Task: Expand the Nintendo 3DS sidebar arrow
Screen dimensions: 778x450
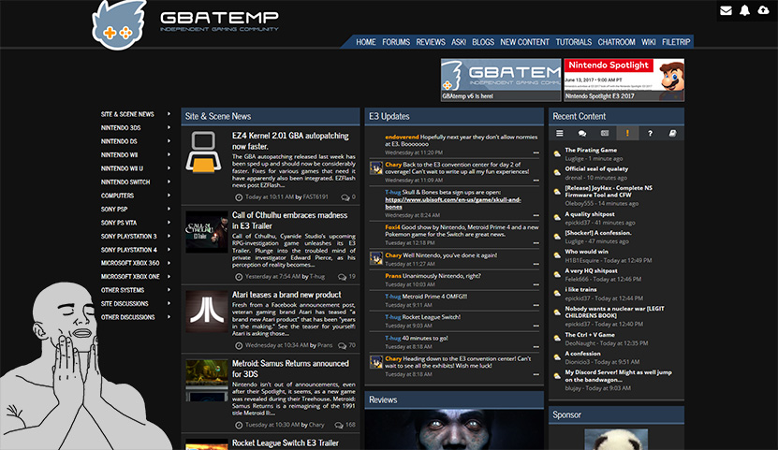Action: 169,127
